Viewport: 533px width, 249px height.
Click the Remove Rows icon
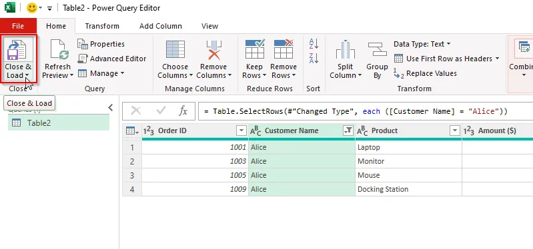[284, 49]
